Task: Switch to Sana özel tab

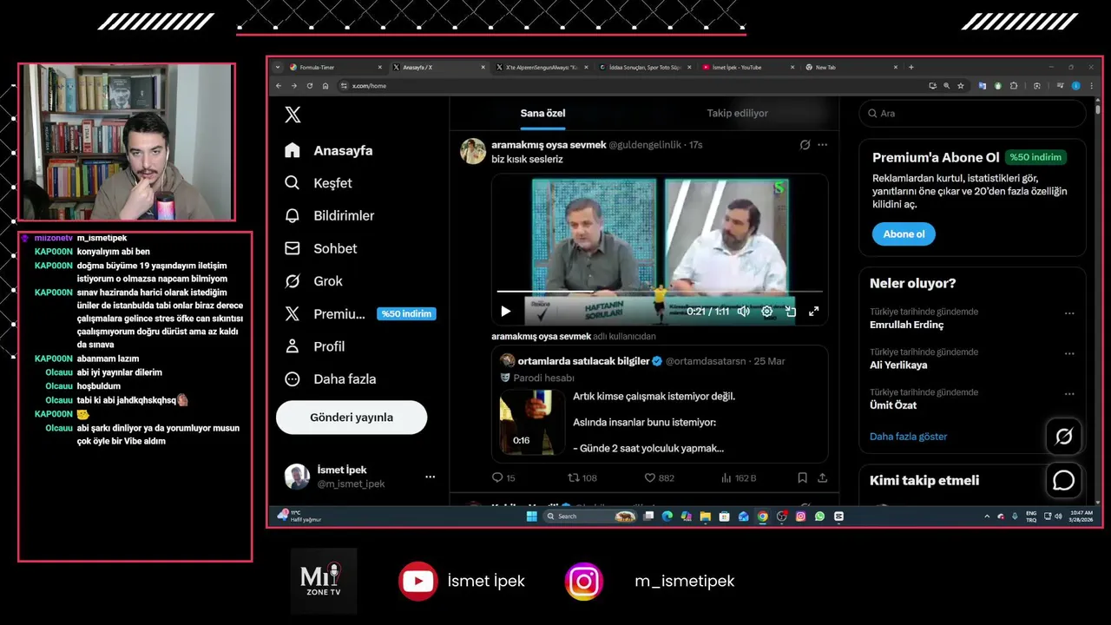Action: pos(542,113)
